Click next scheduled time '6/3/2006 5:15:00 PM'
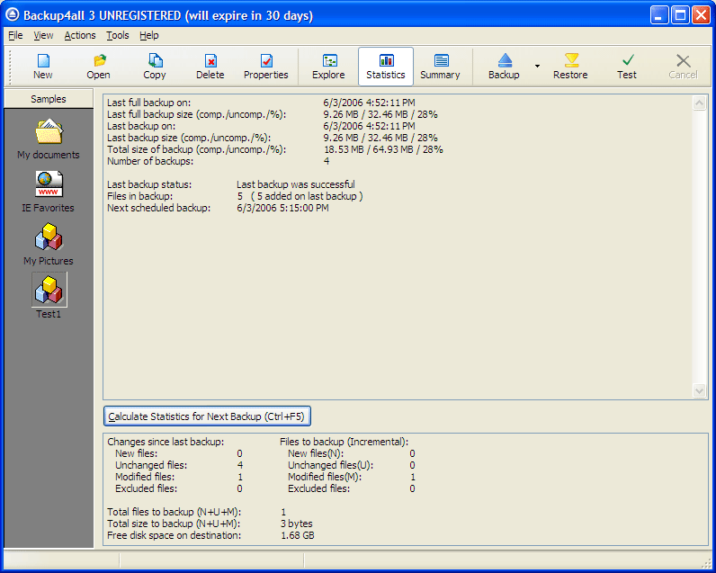 point(282,208)
